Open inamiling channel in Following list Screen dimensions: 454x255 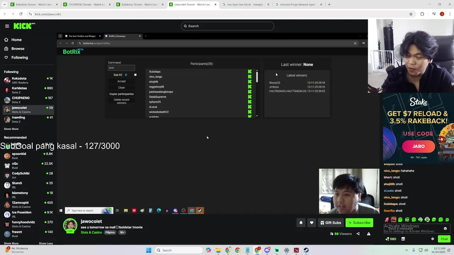click(28, 119)
